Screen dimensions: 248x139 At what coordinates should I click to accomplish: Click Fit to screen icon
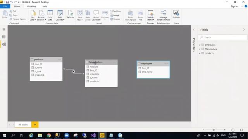[242, 130]
